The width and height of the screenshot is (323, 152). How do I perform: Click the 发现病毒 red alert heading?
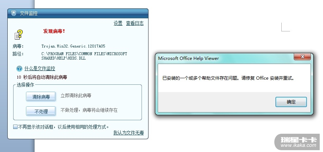(x=54, y=31)
